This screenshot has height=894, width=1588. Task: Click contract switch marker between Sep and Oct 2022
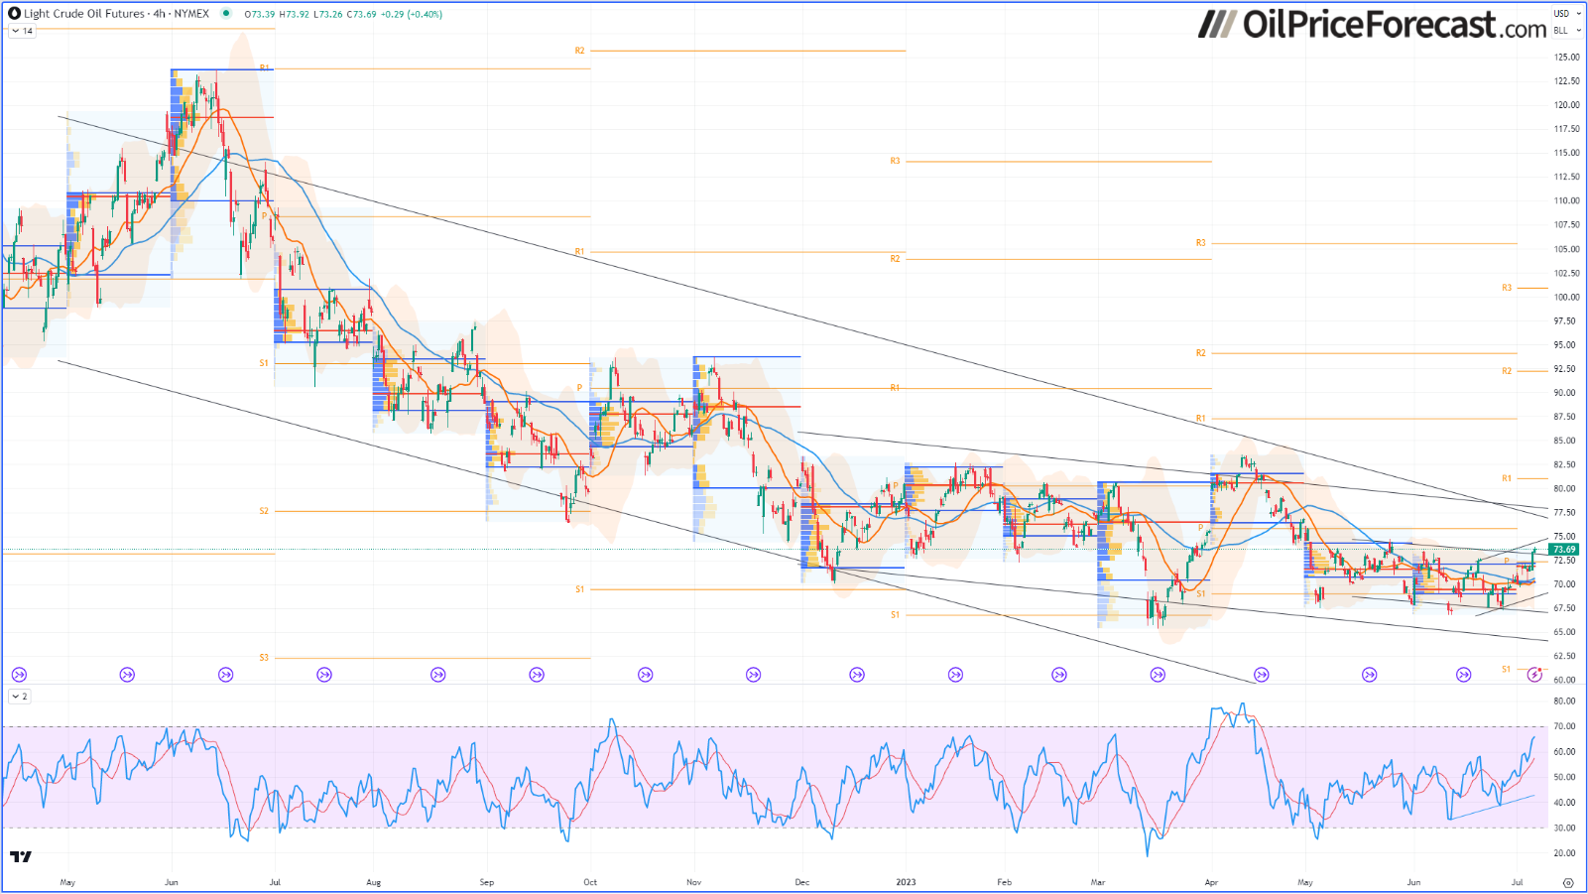click(x=537, y=675)
